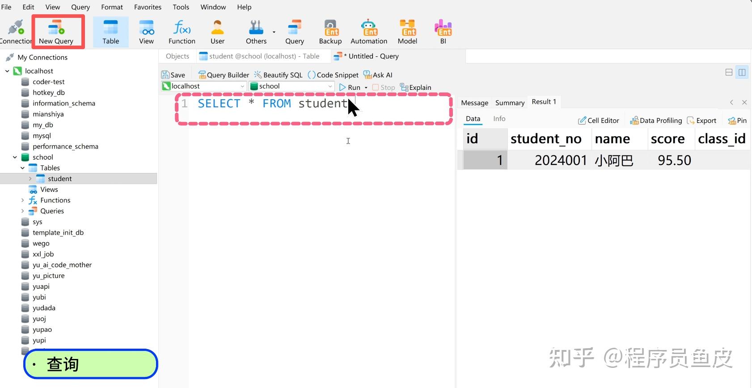
Task: Expand the student table node
Action: 30,179
